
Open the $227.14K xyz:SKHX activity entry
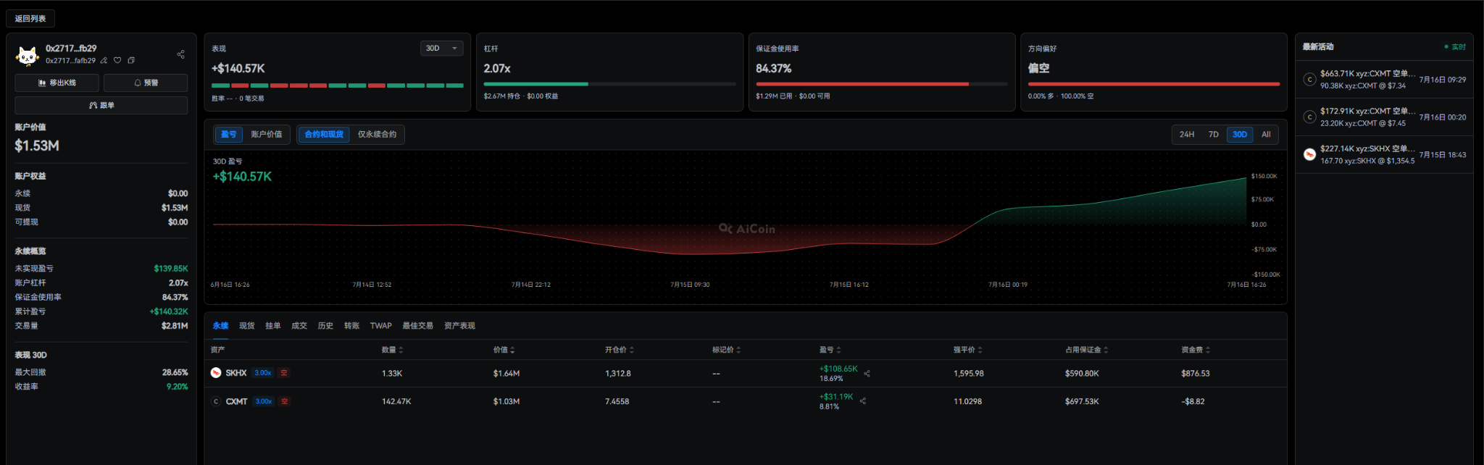click(1384, 155)
